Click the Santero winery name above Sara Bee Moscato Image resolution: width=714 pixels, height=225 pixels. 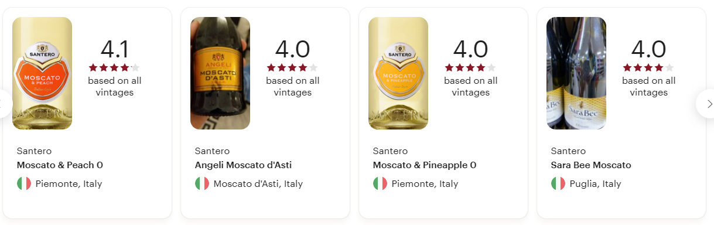(x=568, y=151)
